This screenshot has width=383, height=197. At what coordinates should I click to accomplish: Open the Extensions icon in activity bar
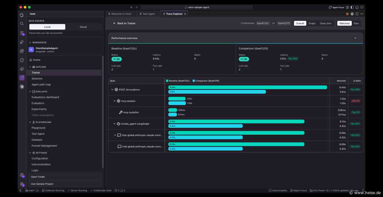click(22, 51)
